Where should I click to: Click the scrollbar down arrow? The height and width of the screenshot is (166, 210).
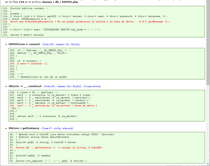pyautogui.click(x=208, y=164)
